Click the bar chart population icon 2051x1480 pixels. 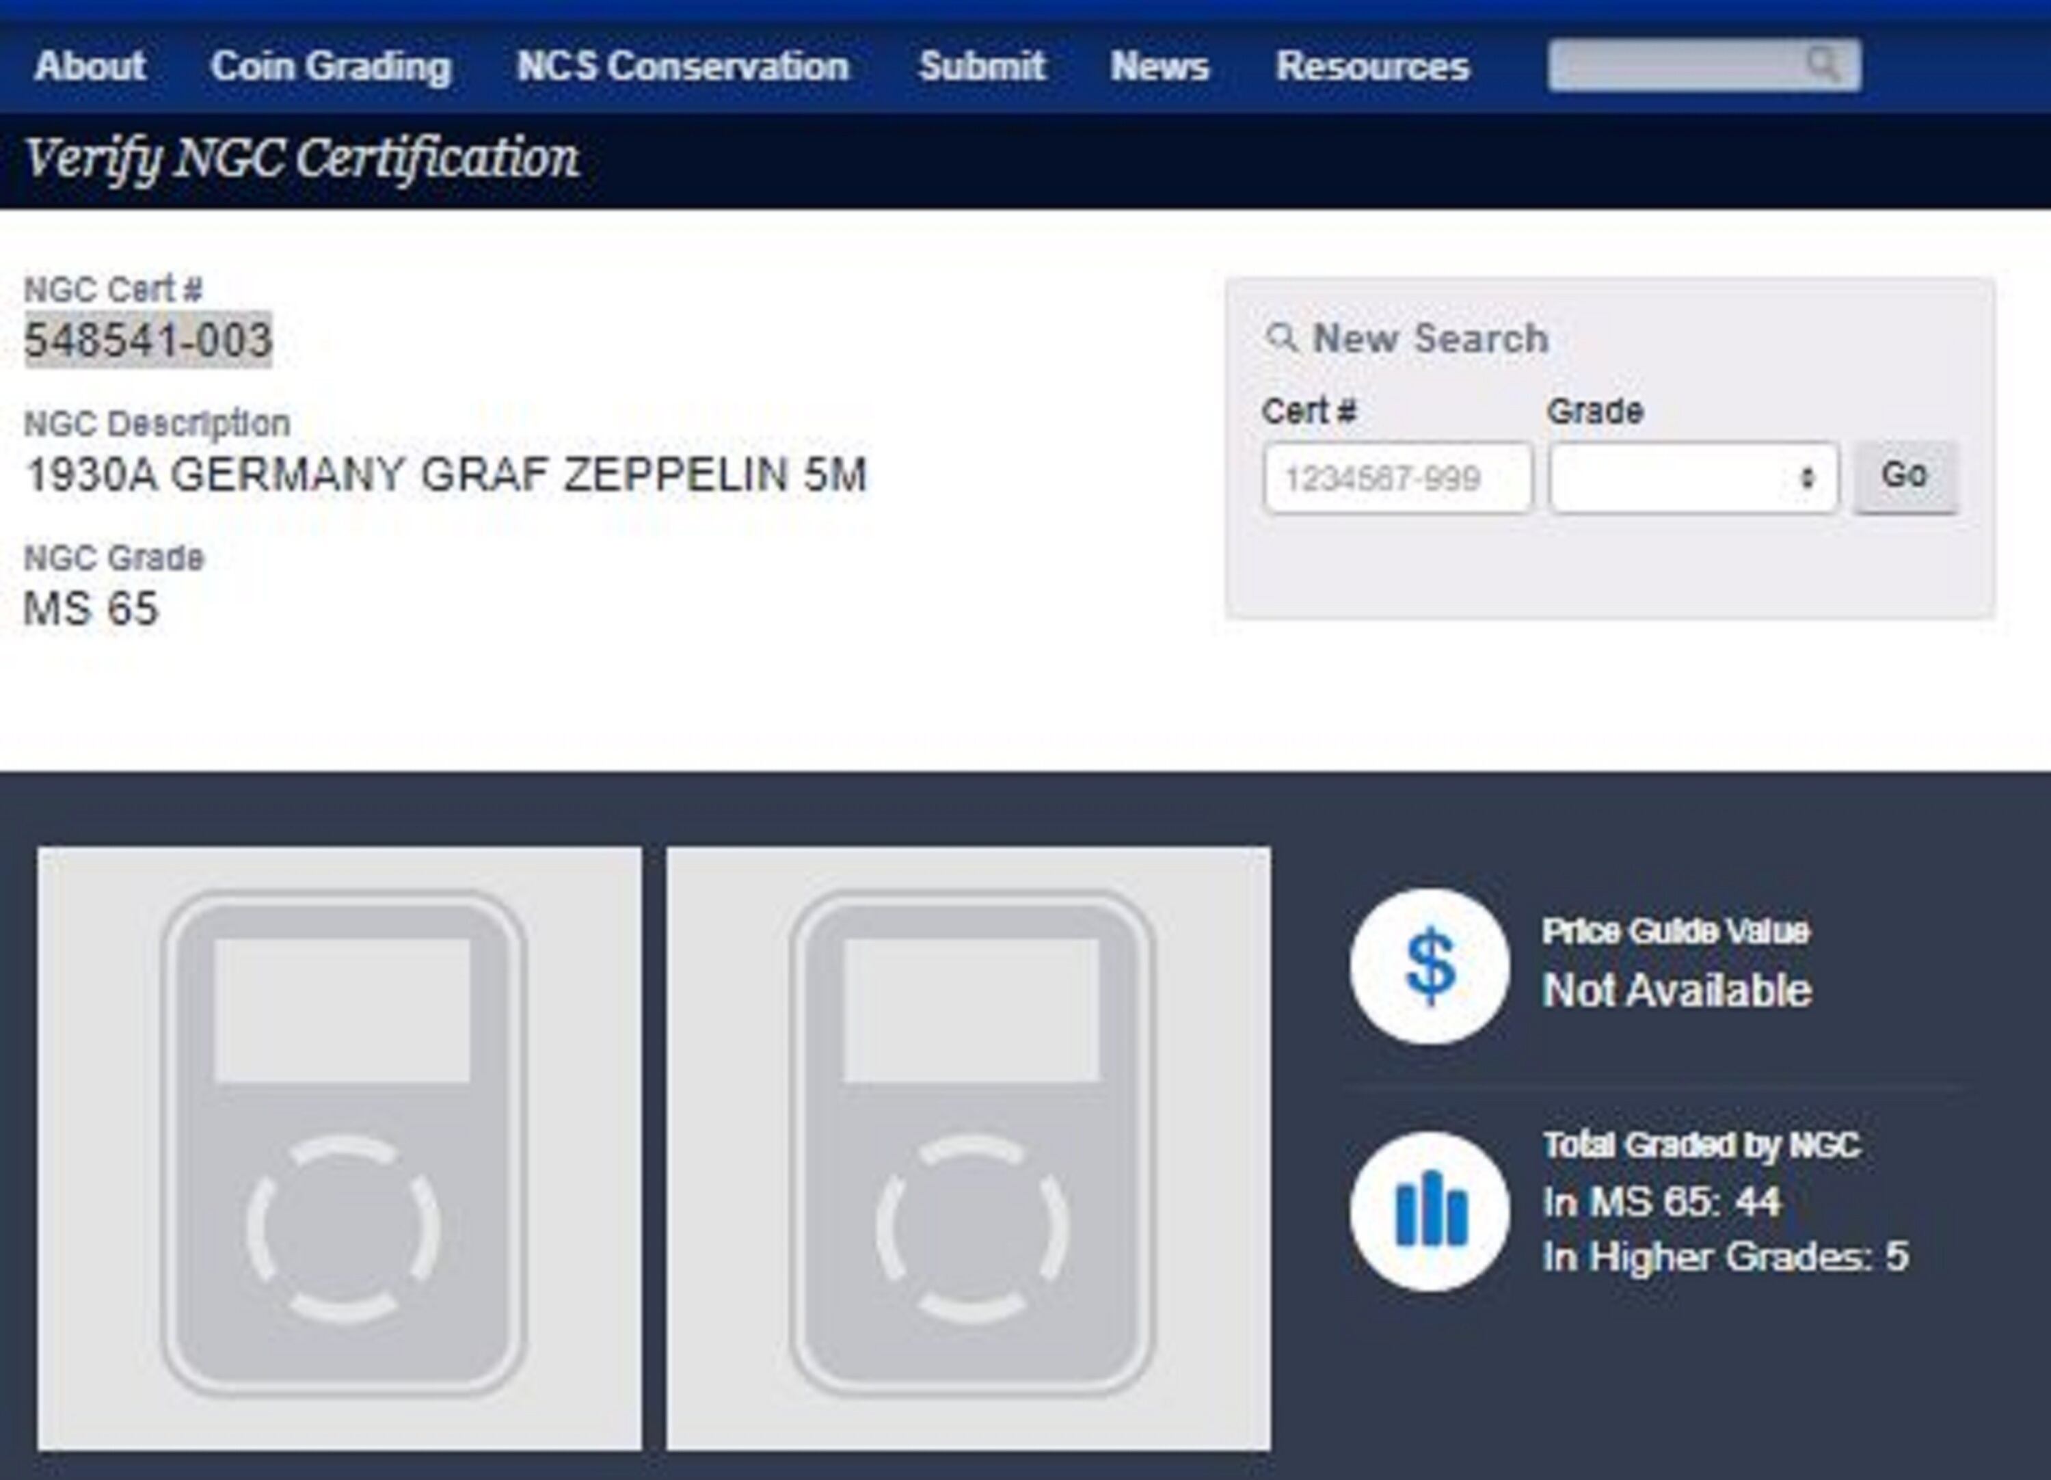coord(1430,1211)
